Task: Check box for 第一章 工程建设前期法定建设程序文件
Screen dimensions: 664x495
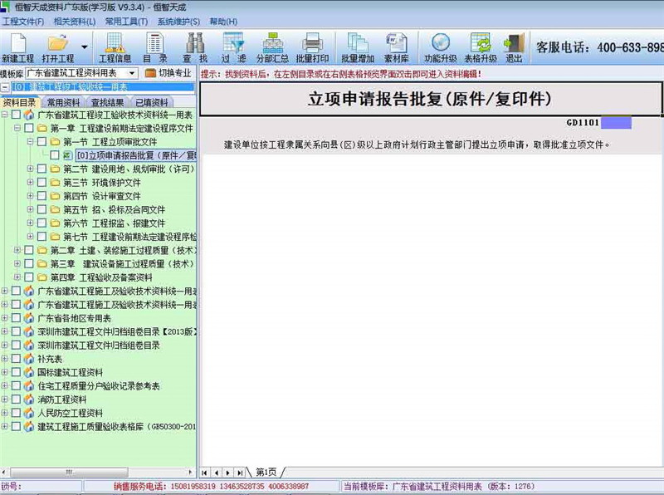Action: [x=29, y=128]
